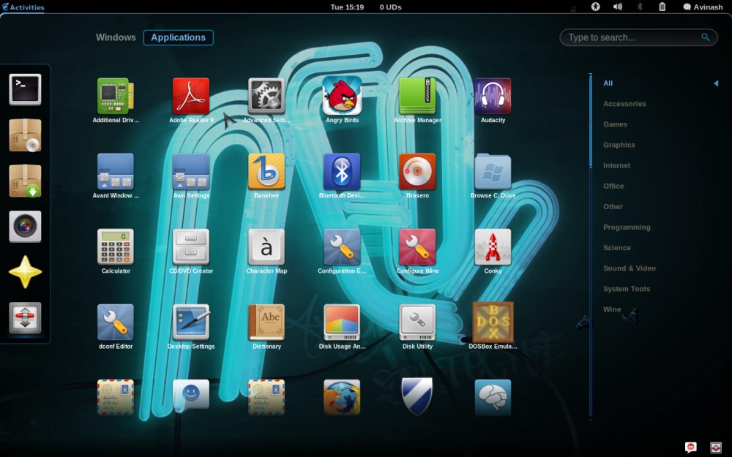Viewport: 732px width, 457px height.
Task: Filter by Accessories category
Action: pyautogui.click(x=624, y=104)
